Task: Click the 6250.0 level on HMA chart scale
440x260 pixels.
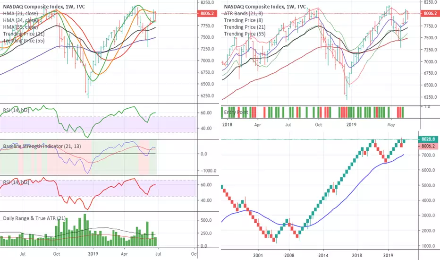Action: tap(207, 96)
